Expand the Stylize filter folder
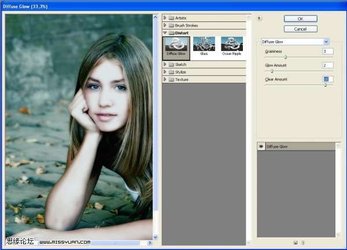 tap(165, 72)
